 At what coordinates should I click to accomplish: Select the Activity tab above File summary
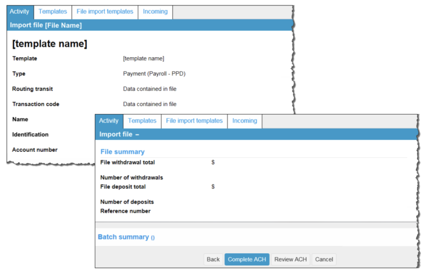(109, 121)
